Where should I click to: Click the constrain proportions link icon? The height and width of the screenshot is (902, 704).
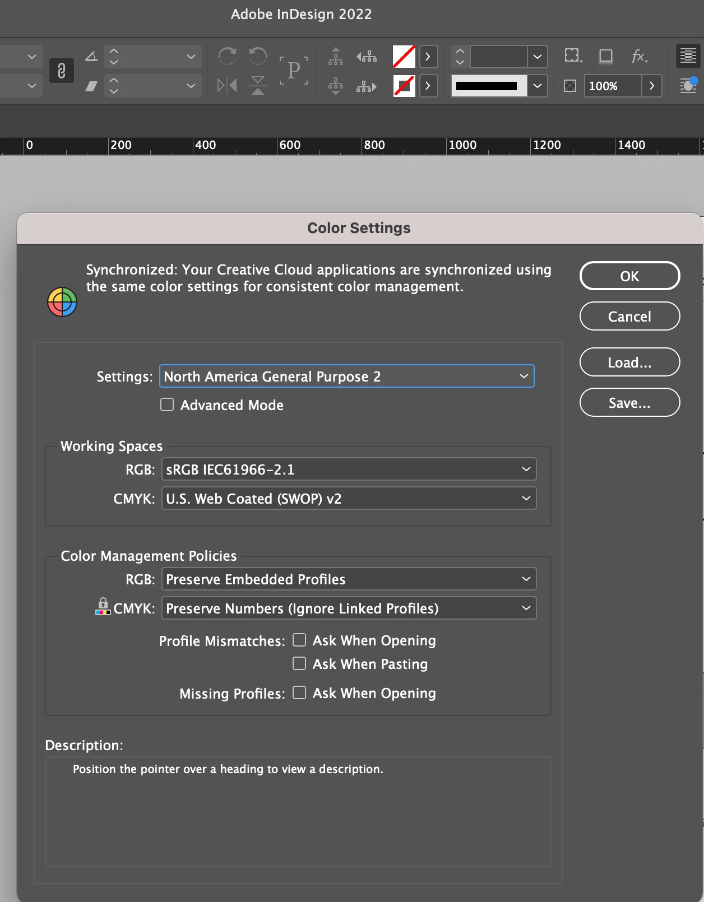click(62, 71)
